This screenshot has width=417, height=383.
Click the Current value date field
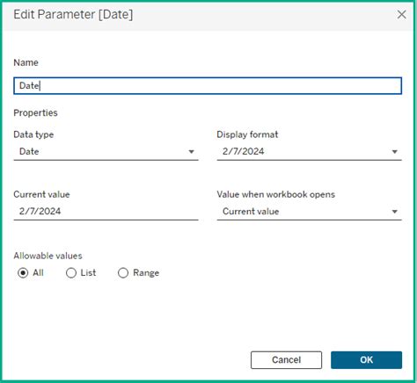(106, 212)
